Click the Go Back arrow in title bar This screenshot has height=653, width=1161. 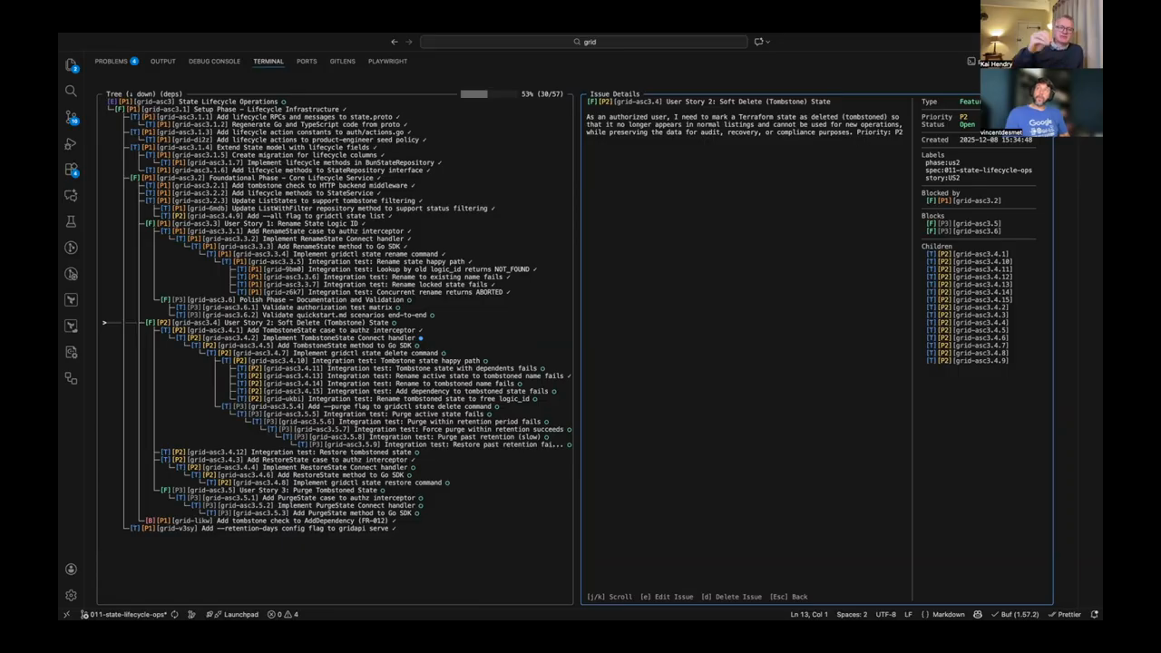coord(394,42)
